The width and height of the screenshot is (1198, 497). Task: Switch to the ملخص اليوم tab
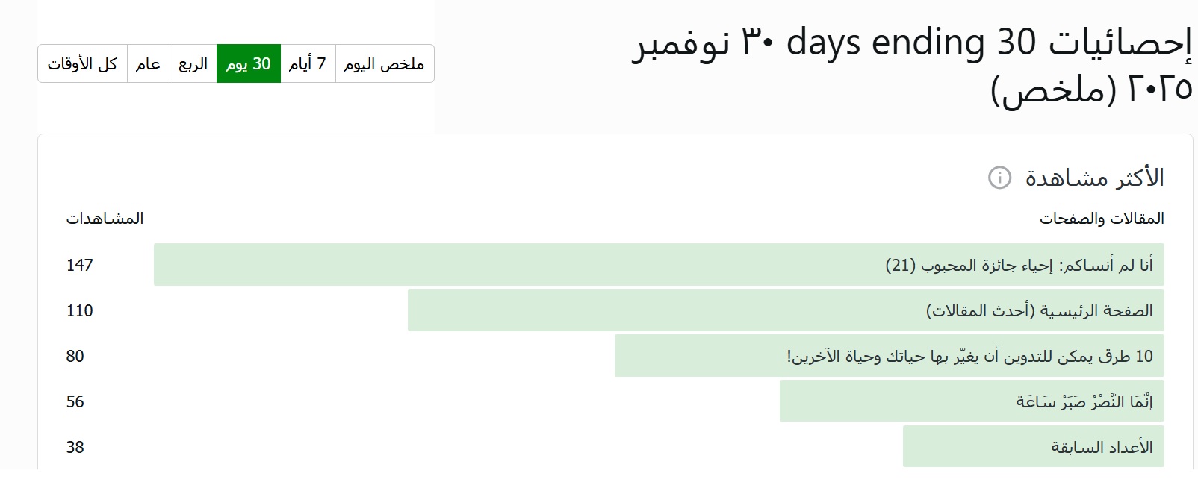click(384, 64)
